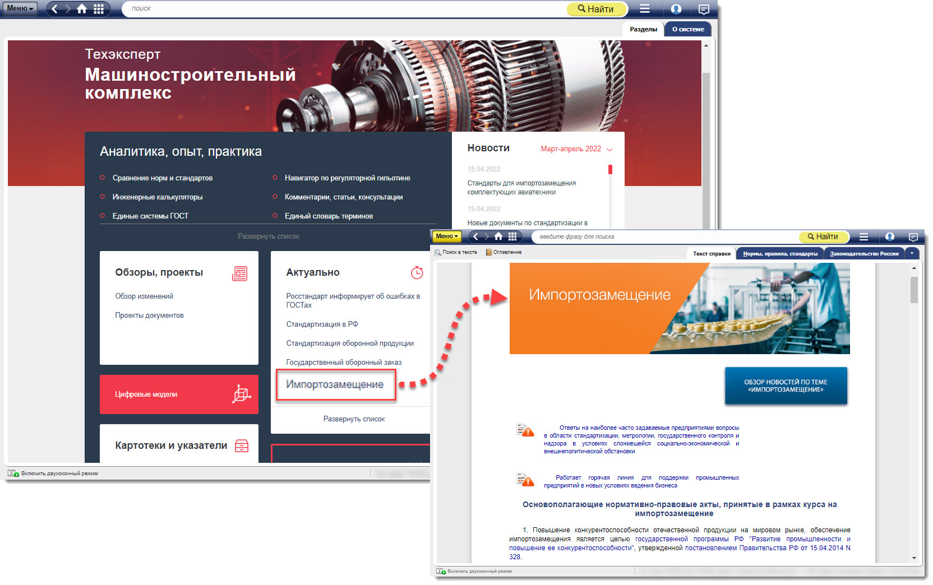Click the Цифровые модели cube icon
This screenshot has height=585, width=933.
tap(242, 394)
